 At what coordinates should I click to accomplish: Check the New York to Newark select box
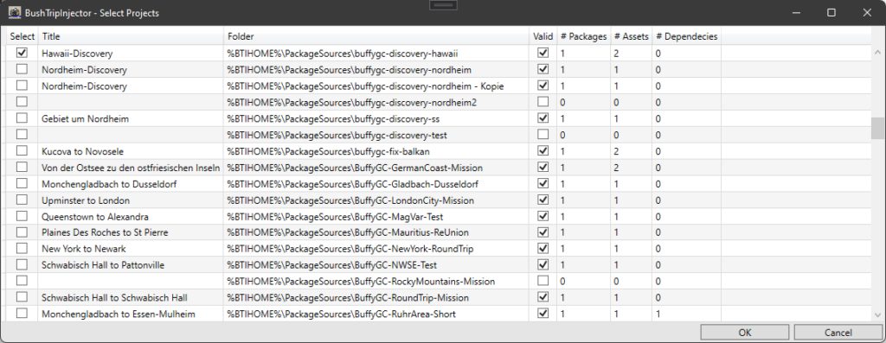pyautogui.click(x=22, y=248)
